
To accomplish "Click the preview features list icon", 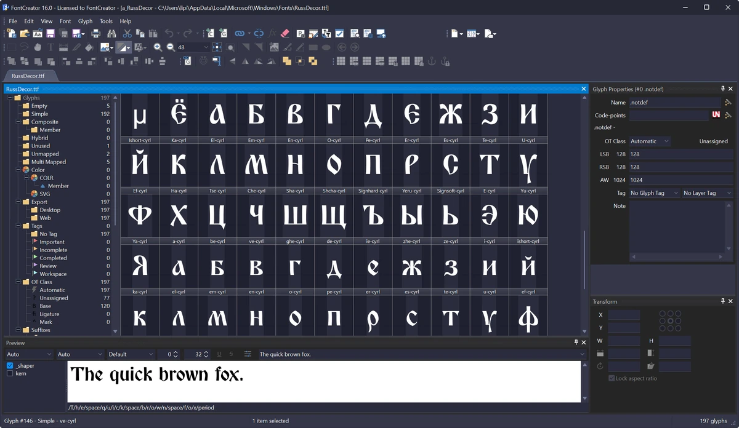I will 248,354.
